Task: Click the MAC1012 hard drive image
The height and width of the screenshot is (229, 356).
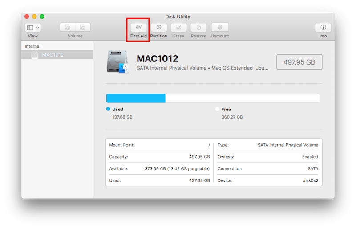Action: tap(117, 61)
